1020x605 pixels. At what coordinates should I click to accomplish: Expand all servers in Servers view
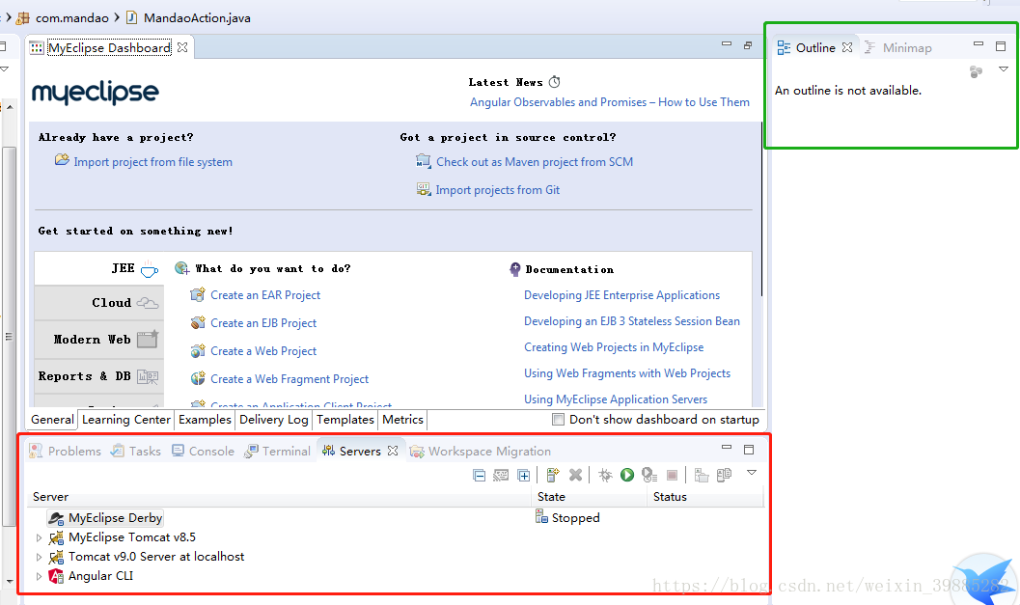pos(524,476)
